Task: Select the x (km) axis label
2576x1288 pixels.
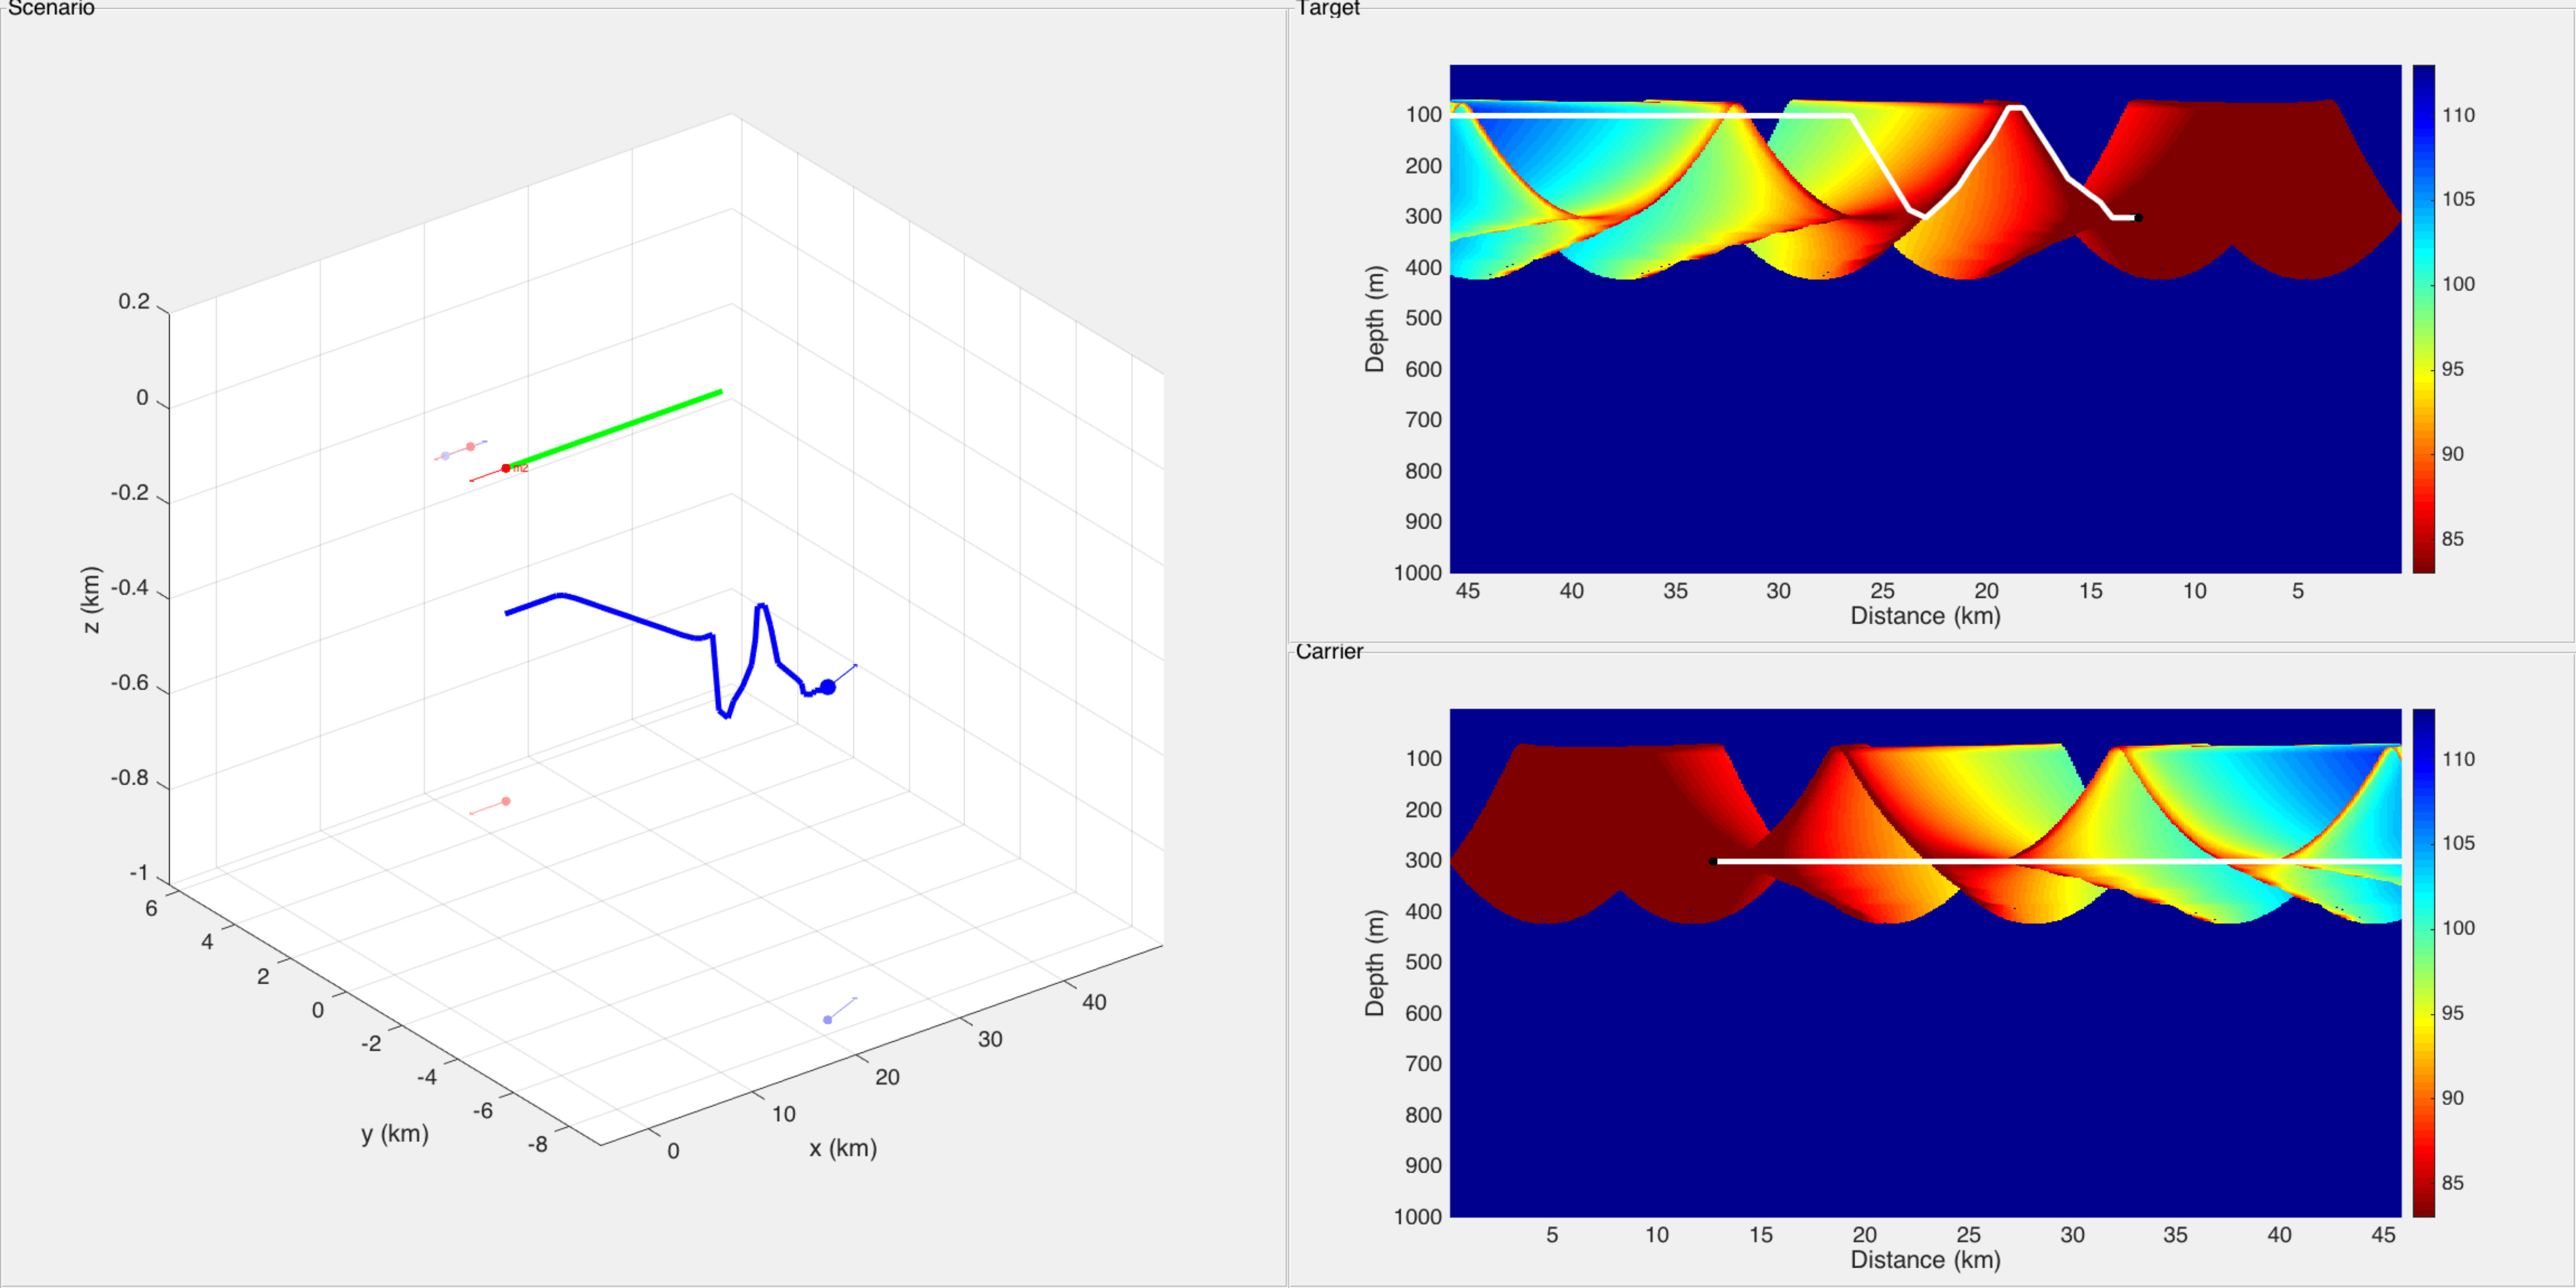Action: coord(843,1148)
